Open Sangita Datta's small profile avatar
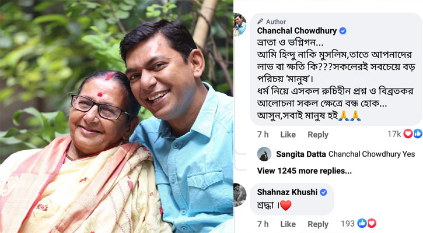 (x=264, y=154)
